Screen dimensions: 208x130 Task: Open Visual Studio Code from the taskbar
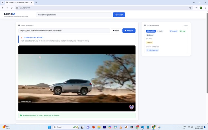click(142, 127)
